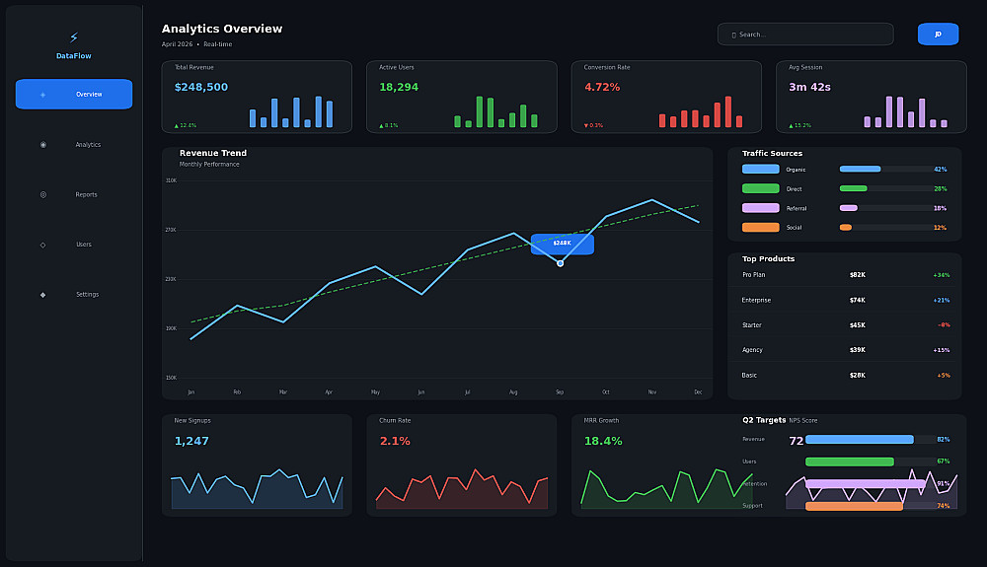The image size is (987, 567).
Task: Click the DataFlow lightning bolt logo
Action: click(x=74, y=37)
